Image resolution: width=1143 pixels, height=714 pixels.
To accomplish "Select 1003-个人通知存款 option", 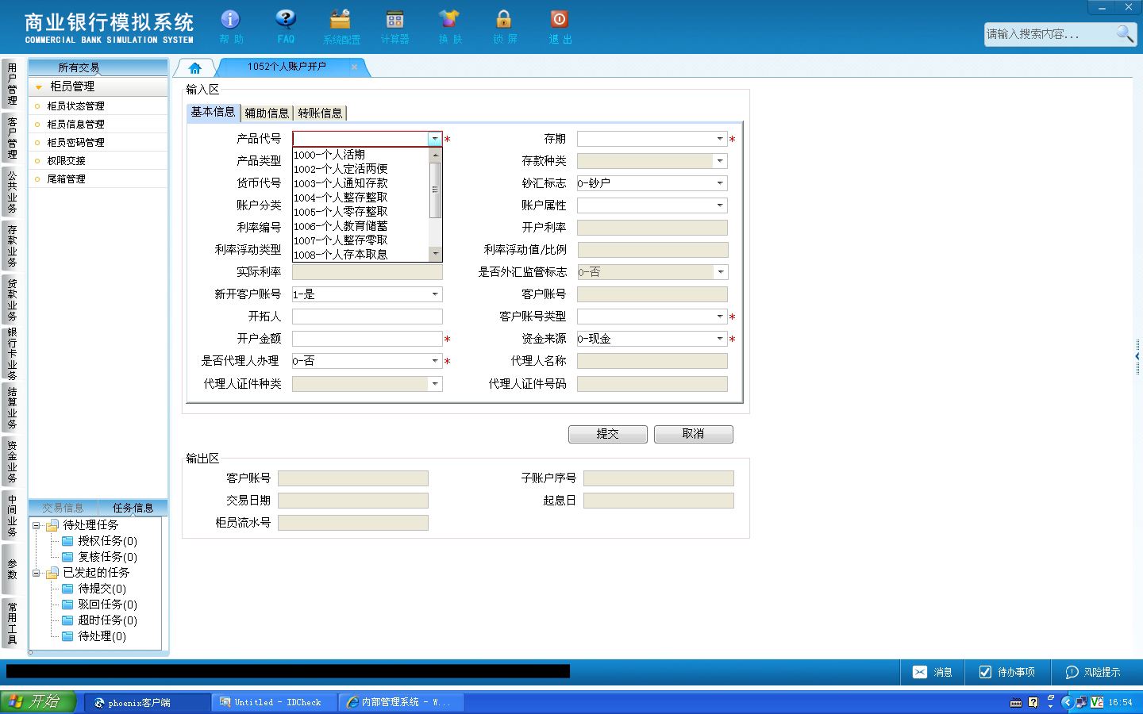I will (361, 183).
